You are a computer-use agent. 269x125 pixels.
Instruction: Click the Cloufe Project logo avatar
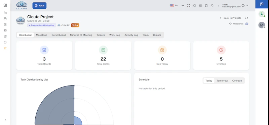[21, 21]
